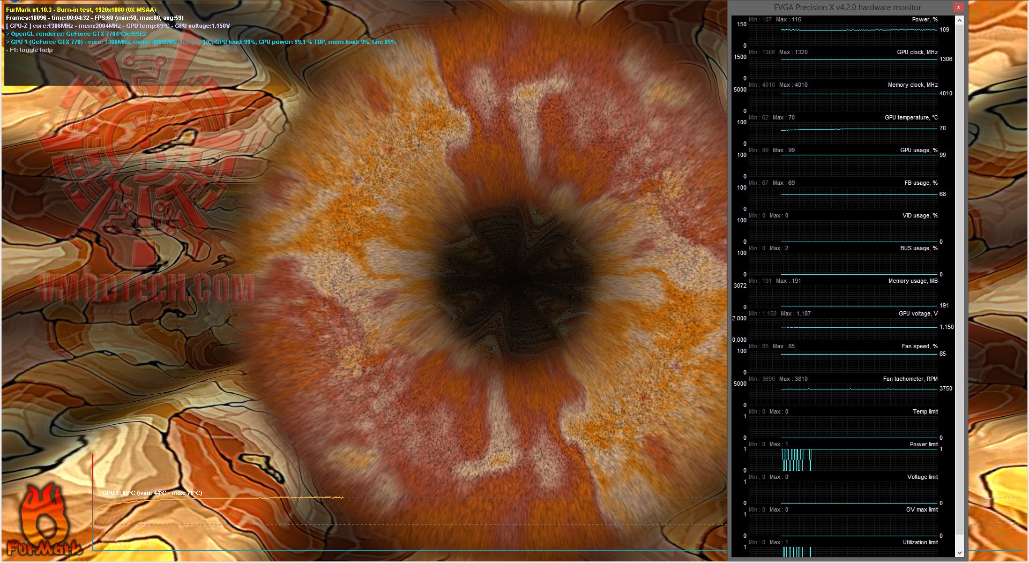Click the "Power limit" graph label
1029x563 pixels.
coord(923,444)
